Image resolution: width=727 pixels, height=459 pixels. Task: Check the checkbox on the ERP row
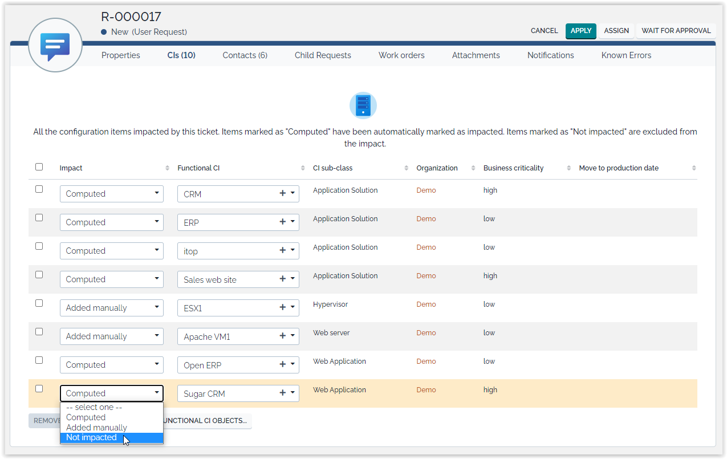click(39, 217)
